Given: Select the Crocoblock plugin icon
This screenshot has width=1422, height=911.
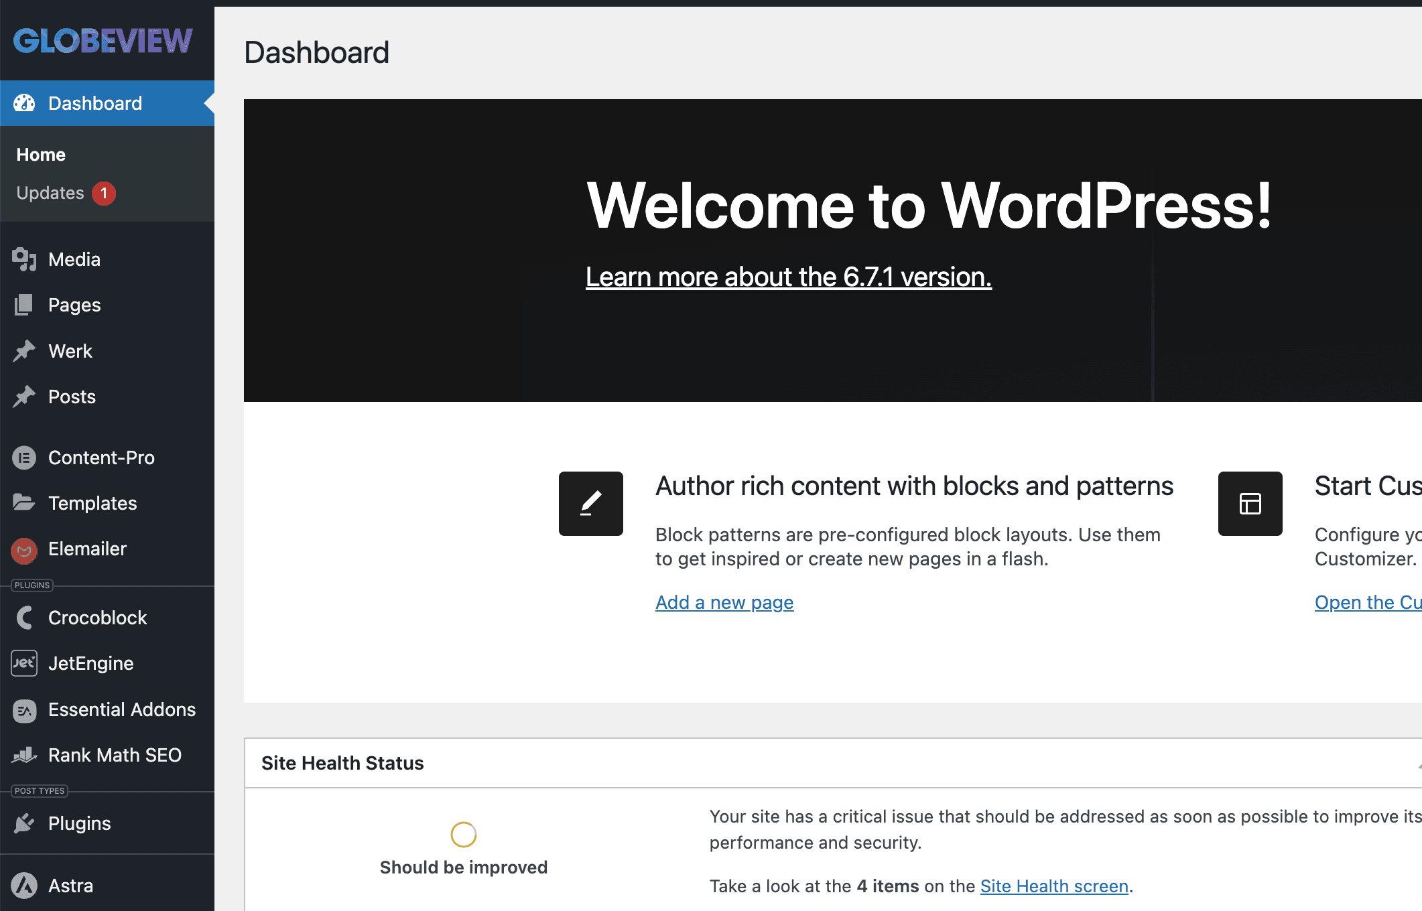Looking at the screenshot, I should (25, 618).
